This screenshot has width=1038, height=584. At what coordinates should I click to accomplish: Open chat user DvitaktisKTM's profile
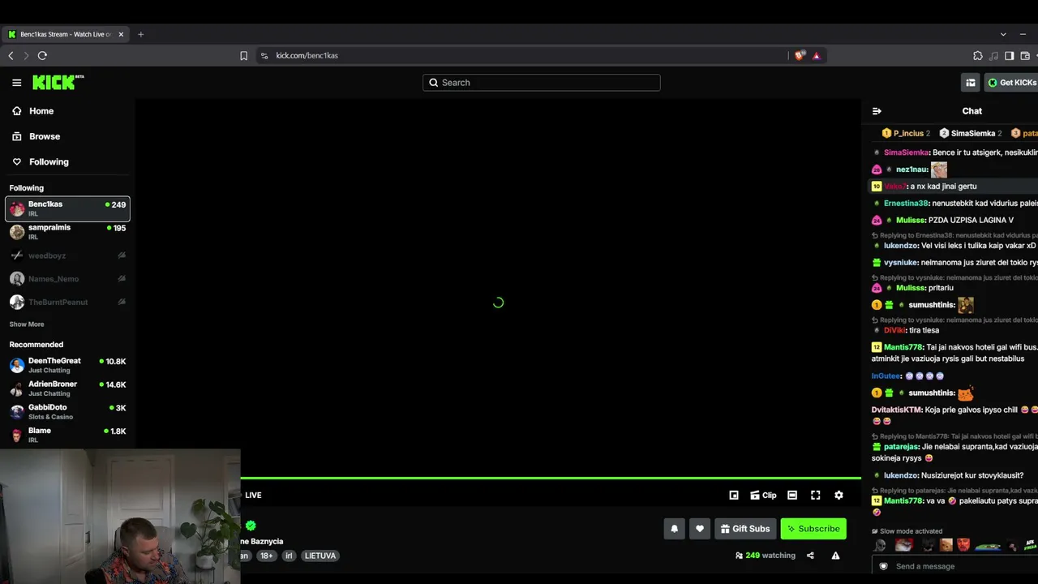896,410
